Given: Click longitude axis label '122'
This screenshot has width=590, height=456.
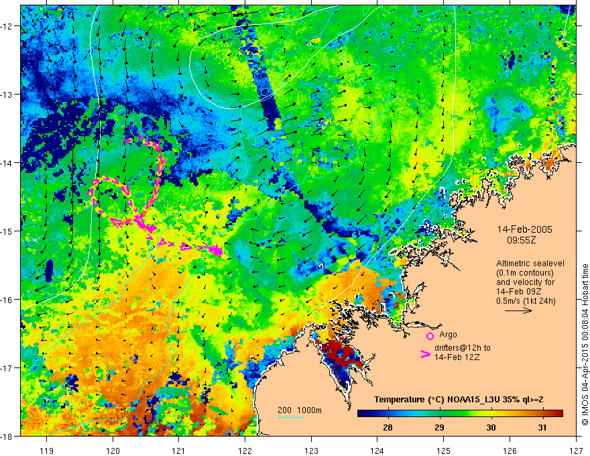Looking at the screenshot, I should pyautogui.click(x=245, y=451).
